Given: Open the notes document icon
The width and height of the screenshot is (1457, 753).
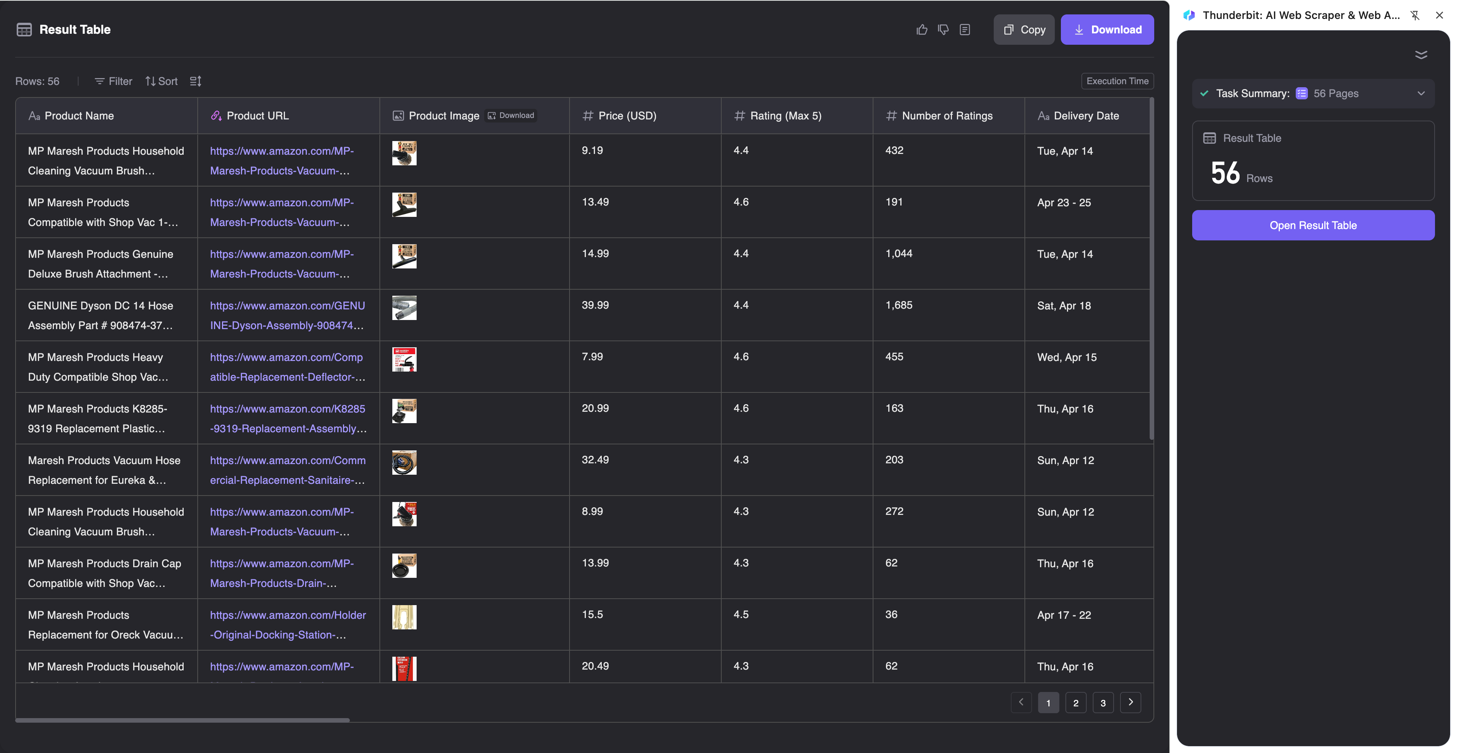Looking at the screenshot, I should (965, 30).
